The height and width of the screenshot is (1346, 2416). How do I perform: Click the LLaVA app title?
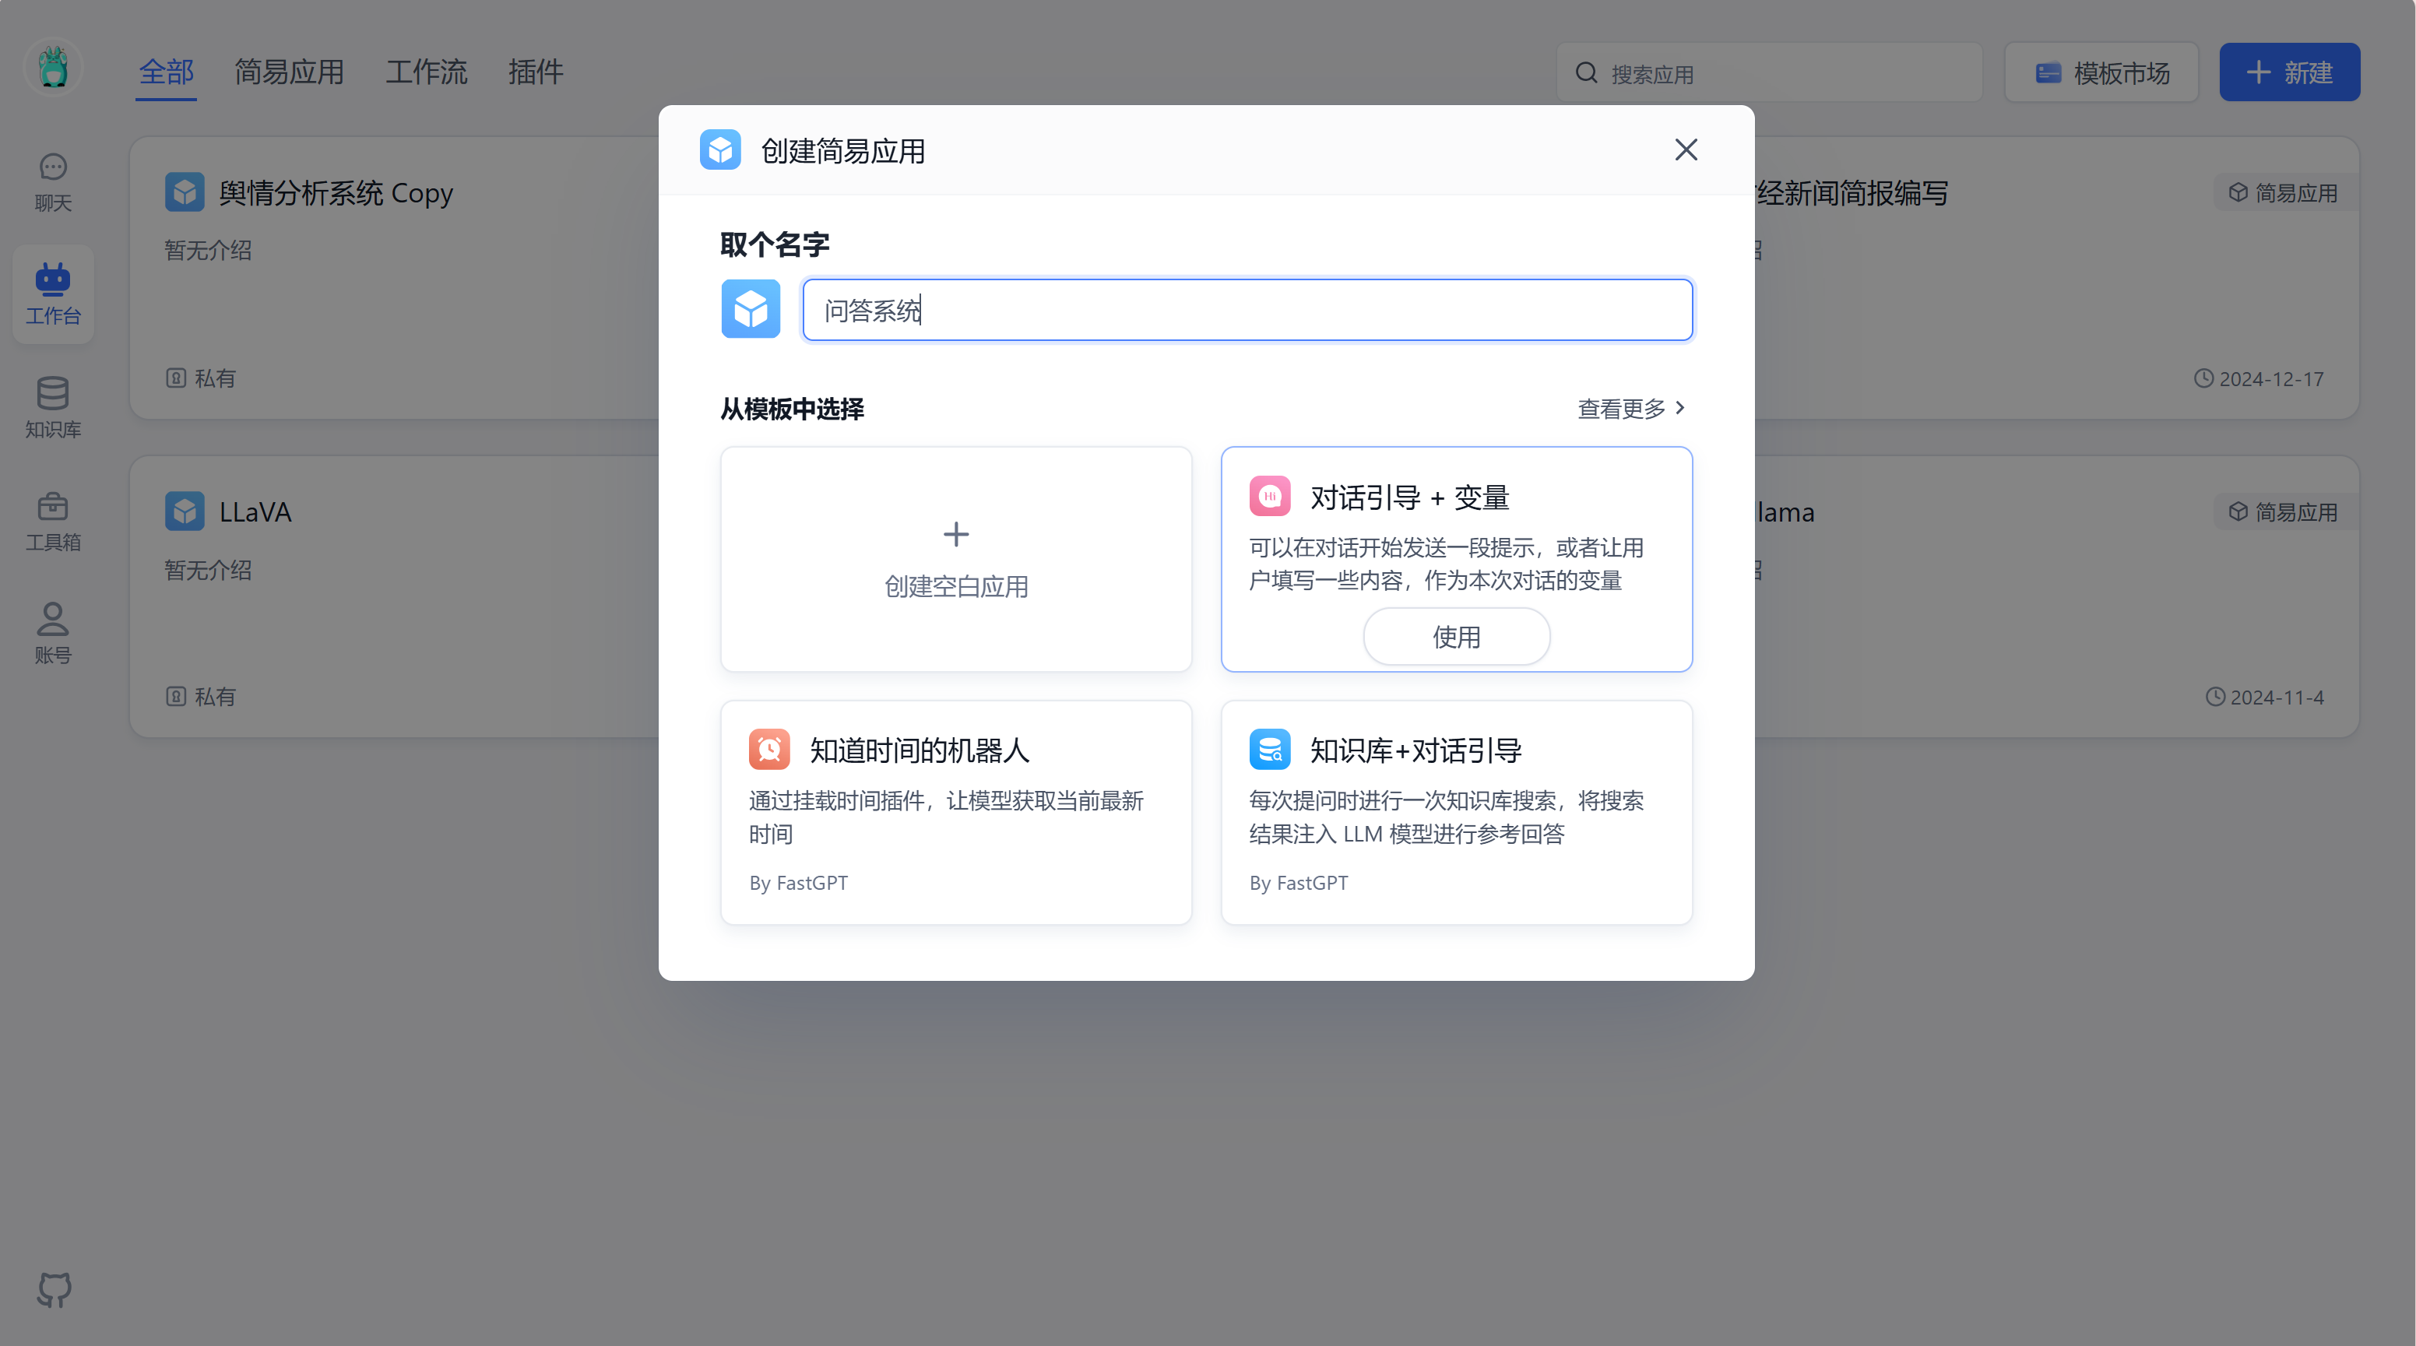point(255,512)
